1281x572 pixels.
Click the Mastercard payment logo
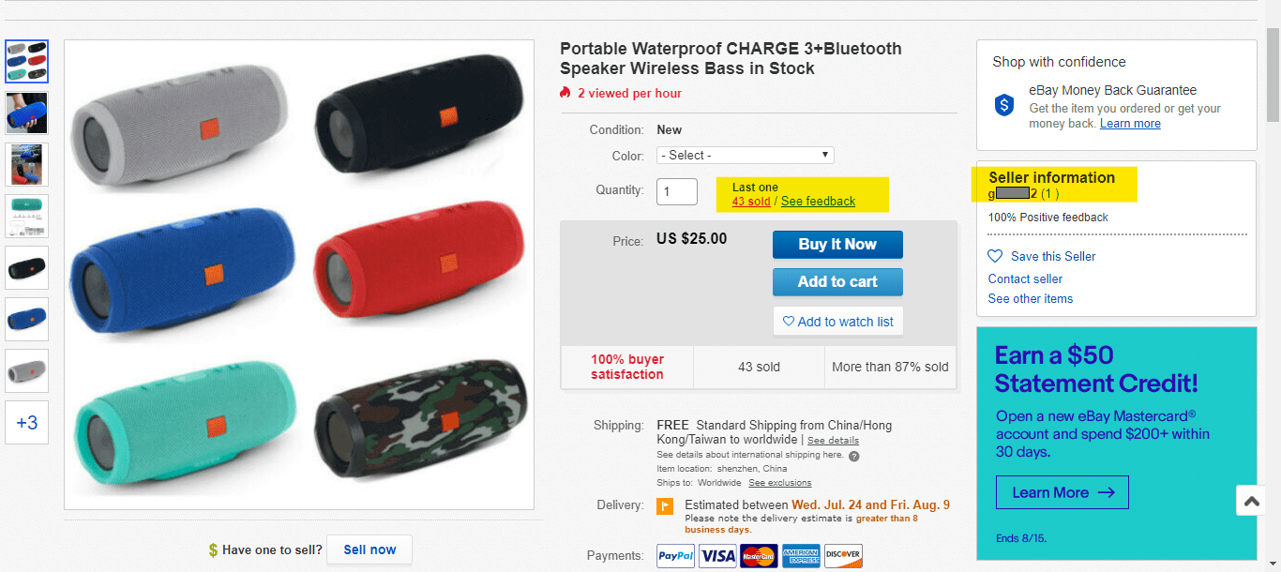(759, 556)
